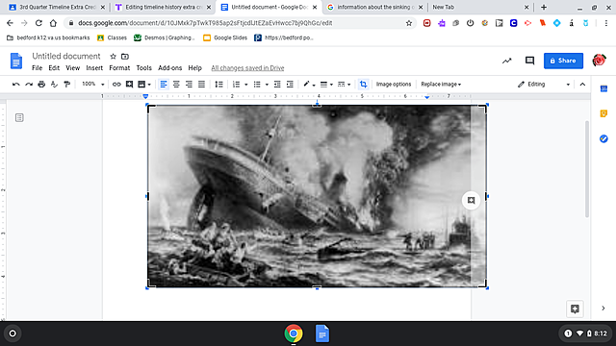Open the activity dashboard trend icon

pos(507,61)
